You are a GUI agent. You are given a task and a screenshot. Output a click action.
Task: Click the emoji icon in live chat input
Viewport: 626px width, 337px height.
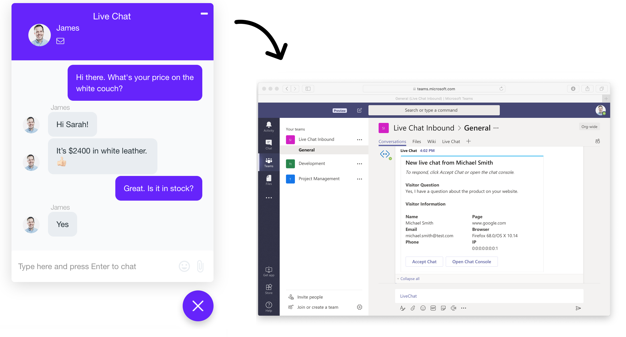pyautogui.click(x=184, y=266)
